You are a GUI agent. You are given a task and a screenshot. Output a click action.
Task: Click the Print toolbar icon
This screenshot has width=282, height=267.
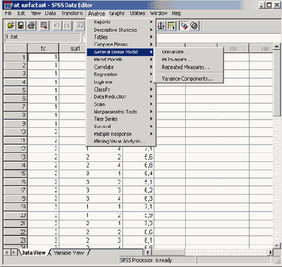(x=31, y=26)
